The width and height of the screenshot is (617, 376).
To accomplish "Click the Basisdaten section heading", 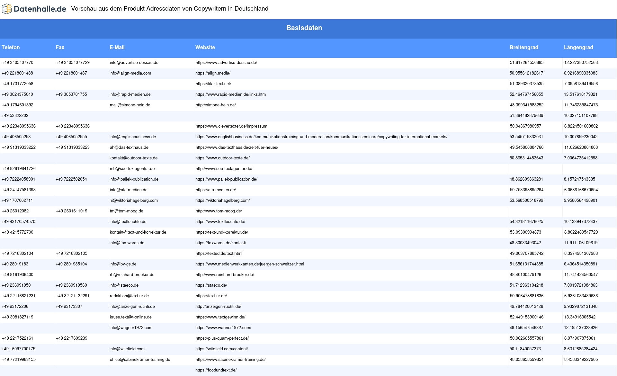I will pyautogui.click(x=304, y=28).
